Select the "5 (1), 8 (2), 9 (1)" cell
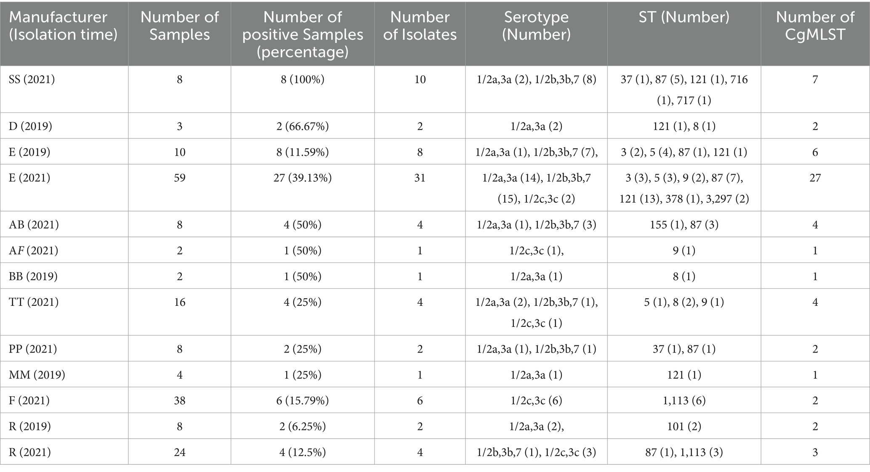 coord(684,302)
